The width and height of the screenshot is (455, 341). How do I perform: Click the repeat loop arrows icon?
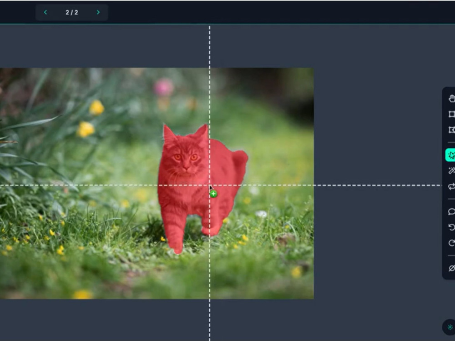coord(451,186)
